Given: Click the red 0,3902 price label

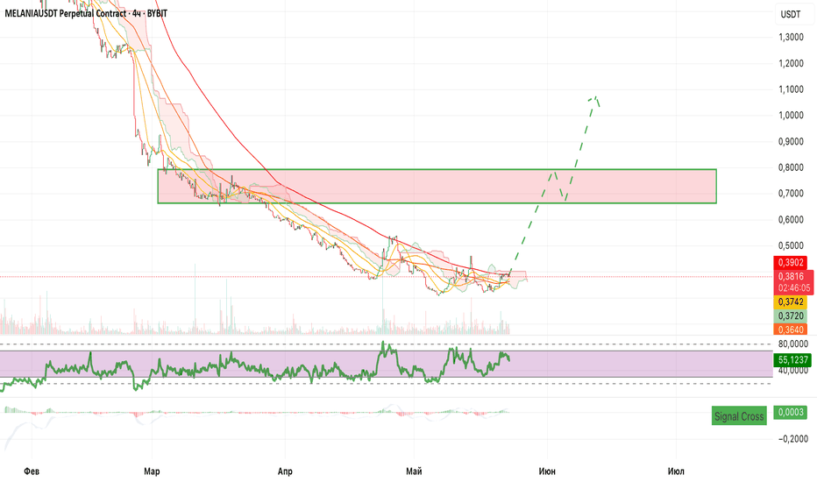Looking at the screenshot, I should click(791, 263).
